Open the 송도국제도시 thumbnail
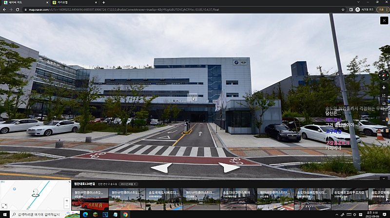 click(x=164, y=199)
